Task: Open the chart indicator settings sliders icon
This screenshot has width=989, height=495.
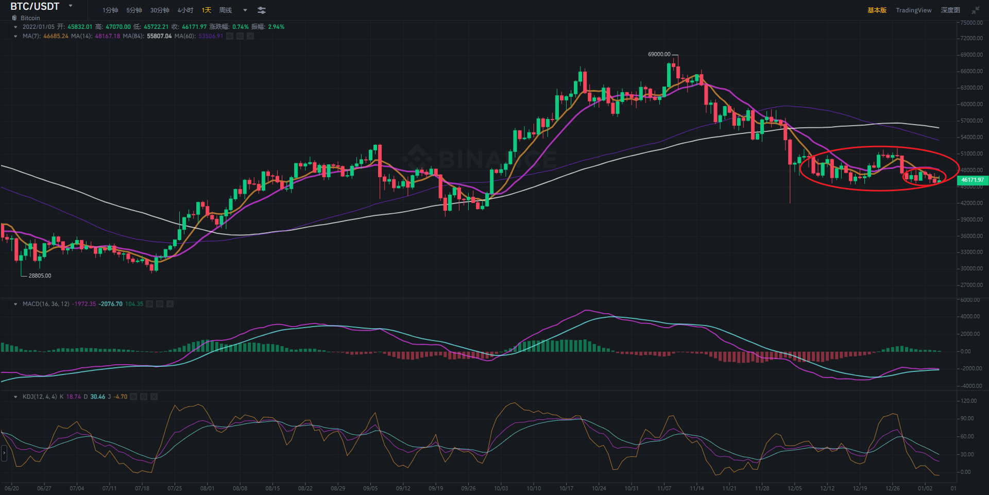Action: point(262,10)
